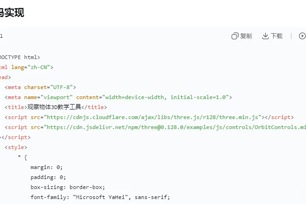Click the viewport content attribute value
Image resolution: width=306 pixels, height=204 pixels.
tap(166, 97)
